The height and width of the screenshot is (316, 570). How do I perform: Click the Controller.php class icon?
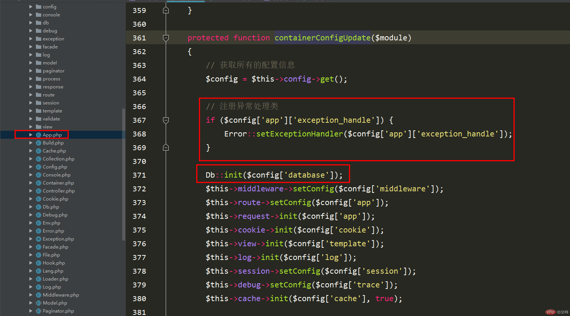pos(39,191)
